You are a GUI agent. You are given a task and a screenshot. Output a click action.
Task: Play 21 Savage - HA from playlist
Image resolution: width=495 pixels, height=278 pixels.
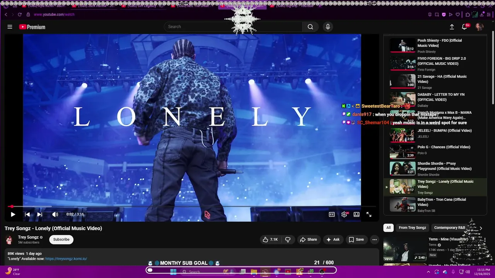click(x=435, y=82)
